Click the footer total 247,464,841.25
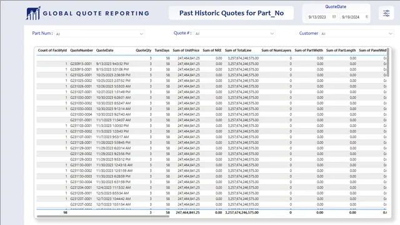The height and width of the screenshot is (225, 400). tap(187, 212)
